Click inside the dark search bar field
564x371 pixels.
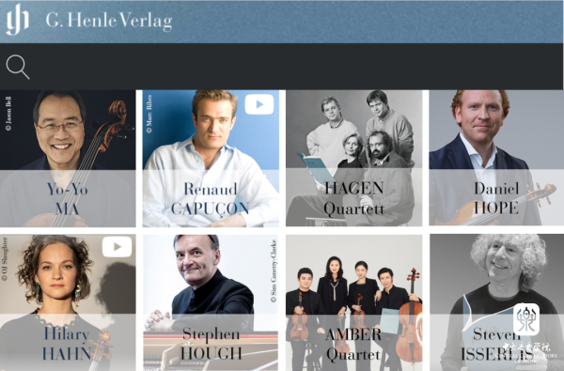click(x=281, y=67)
